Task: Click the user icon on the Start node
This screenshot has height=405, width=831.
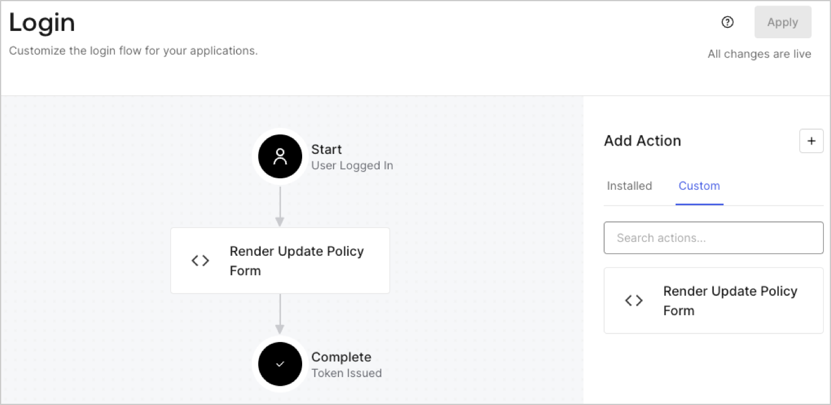Action: 280,156
